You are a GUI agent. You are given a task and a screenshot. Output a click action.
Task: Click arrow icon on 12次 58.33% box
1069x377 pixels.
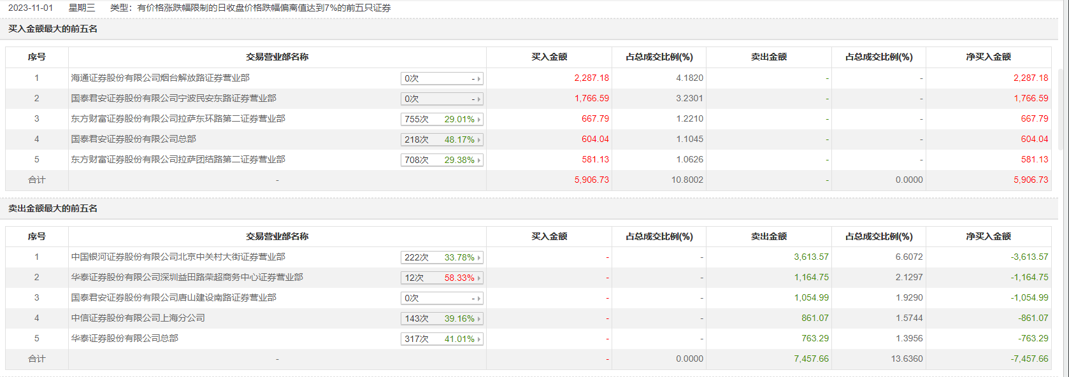pyautogui.click(x=479, y=278)
